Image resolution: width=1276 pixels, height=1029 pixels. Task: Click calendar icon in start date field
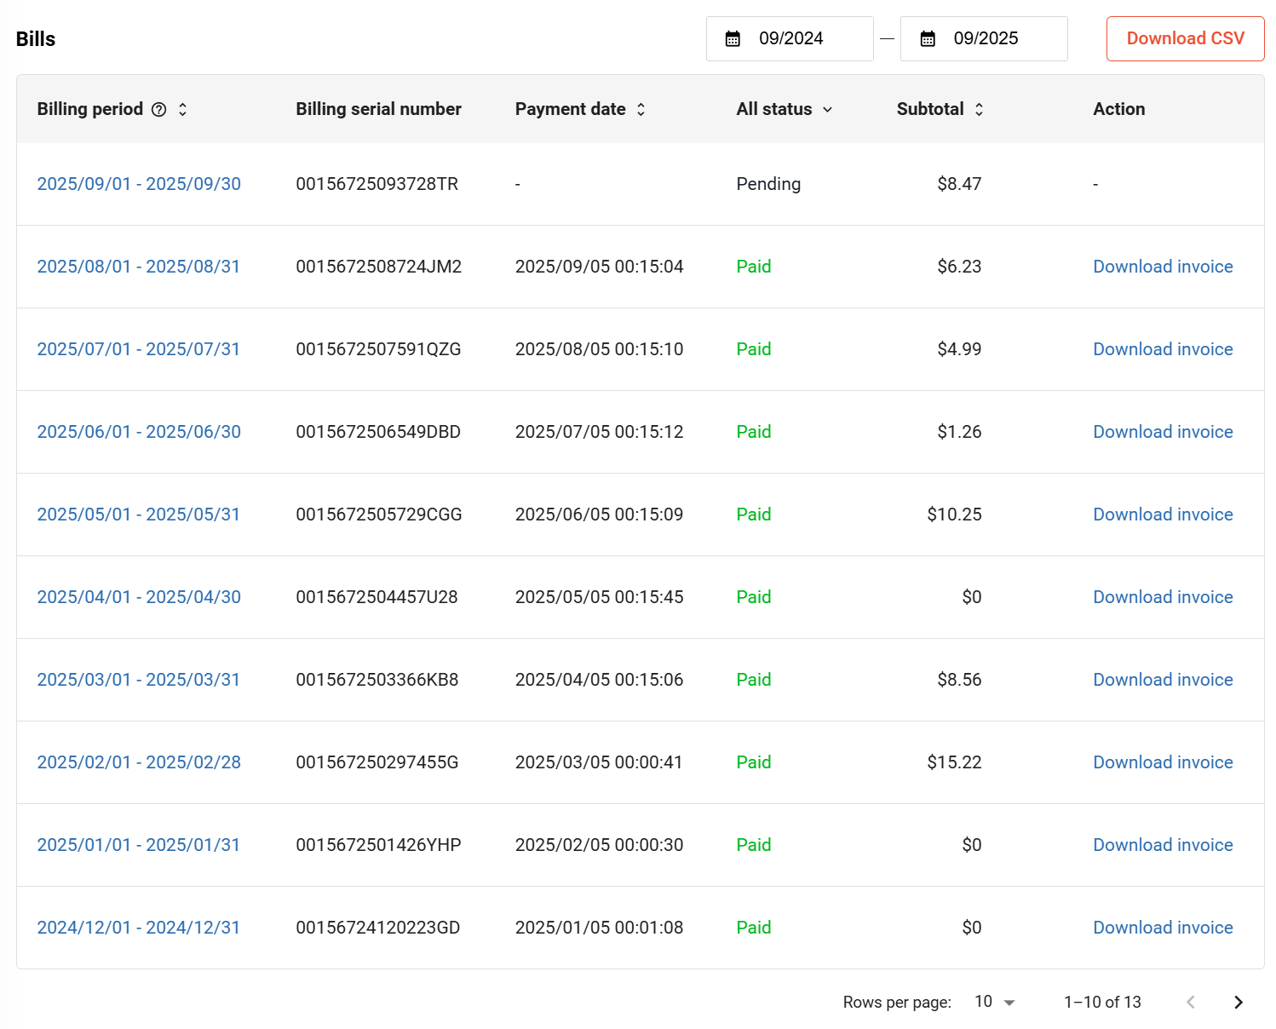(x=733, y=39)
